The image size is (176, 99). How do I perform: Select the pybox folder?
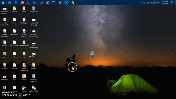coord(24,9)
